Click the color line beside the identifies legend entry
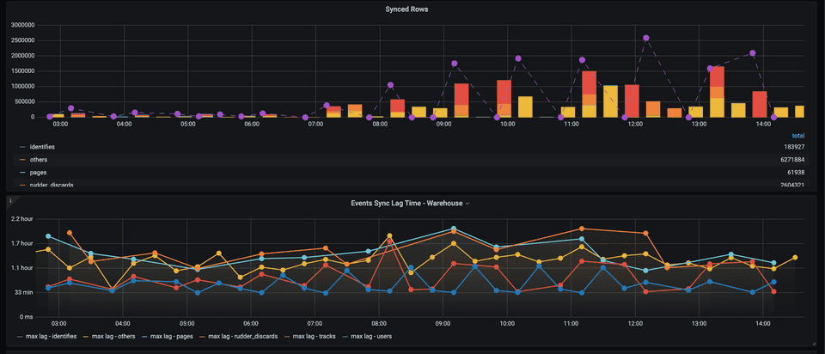The height and width of the screenshot is (354, 825). coord(22,147)
